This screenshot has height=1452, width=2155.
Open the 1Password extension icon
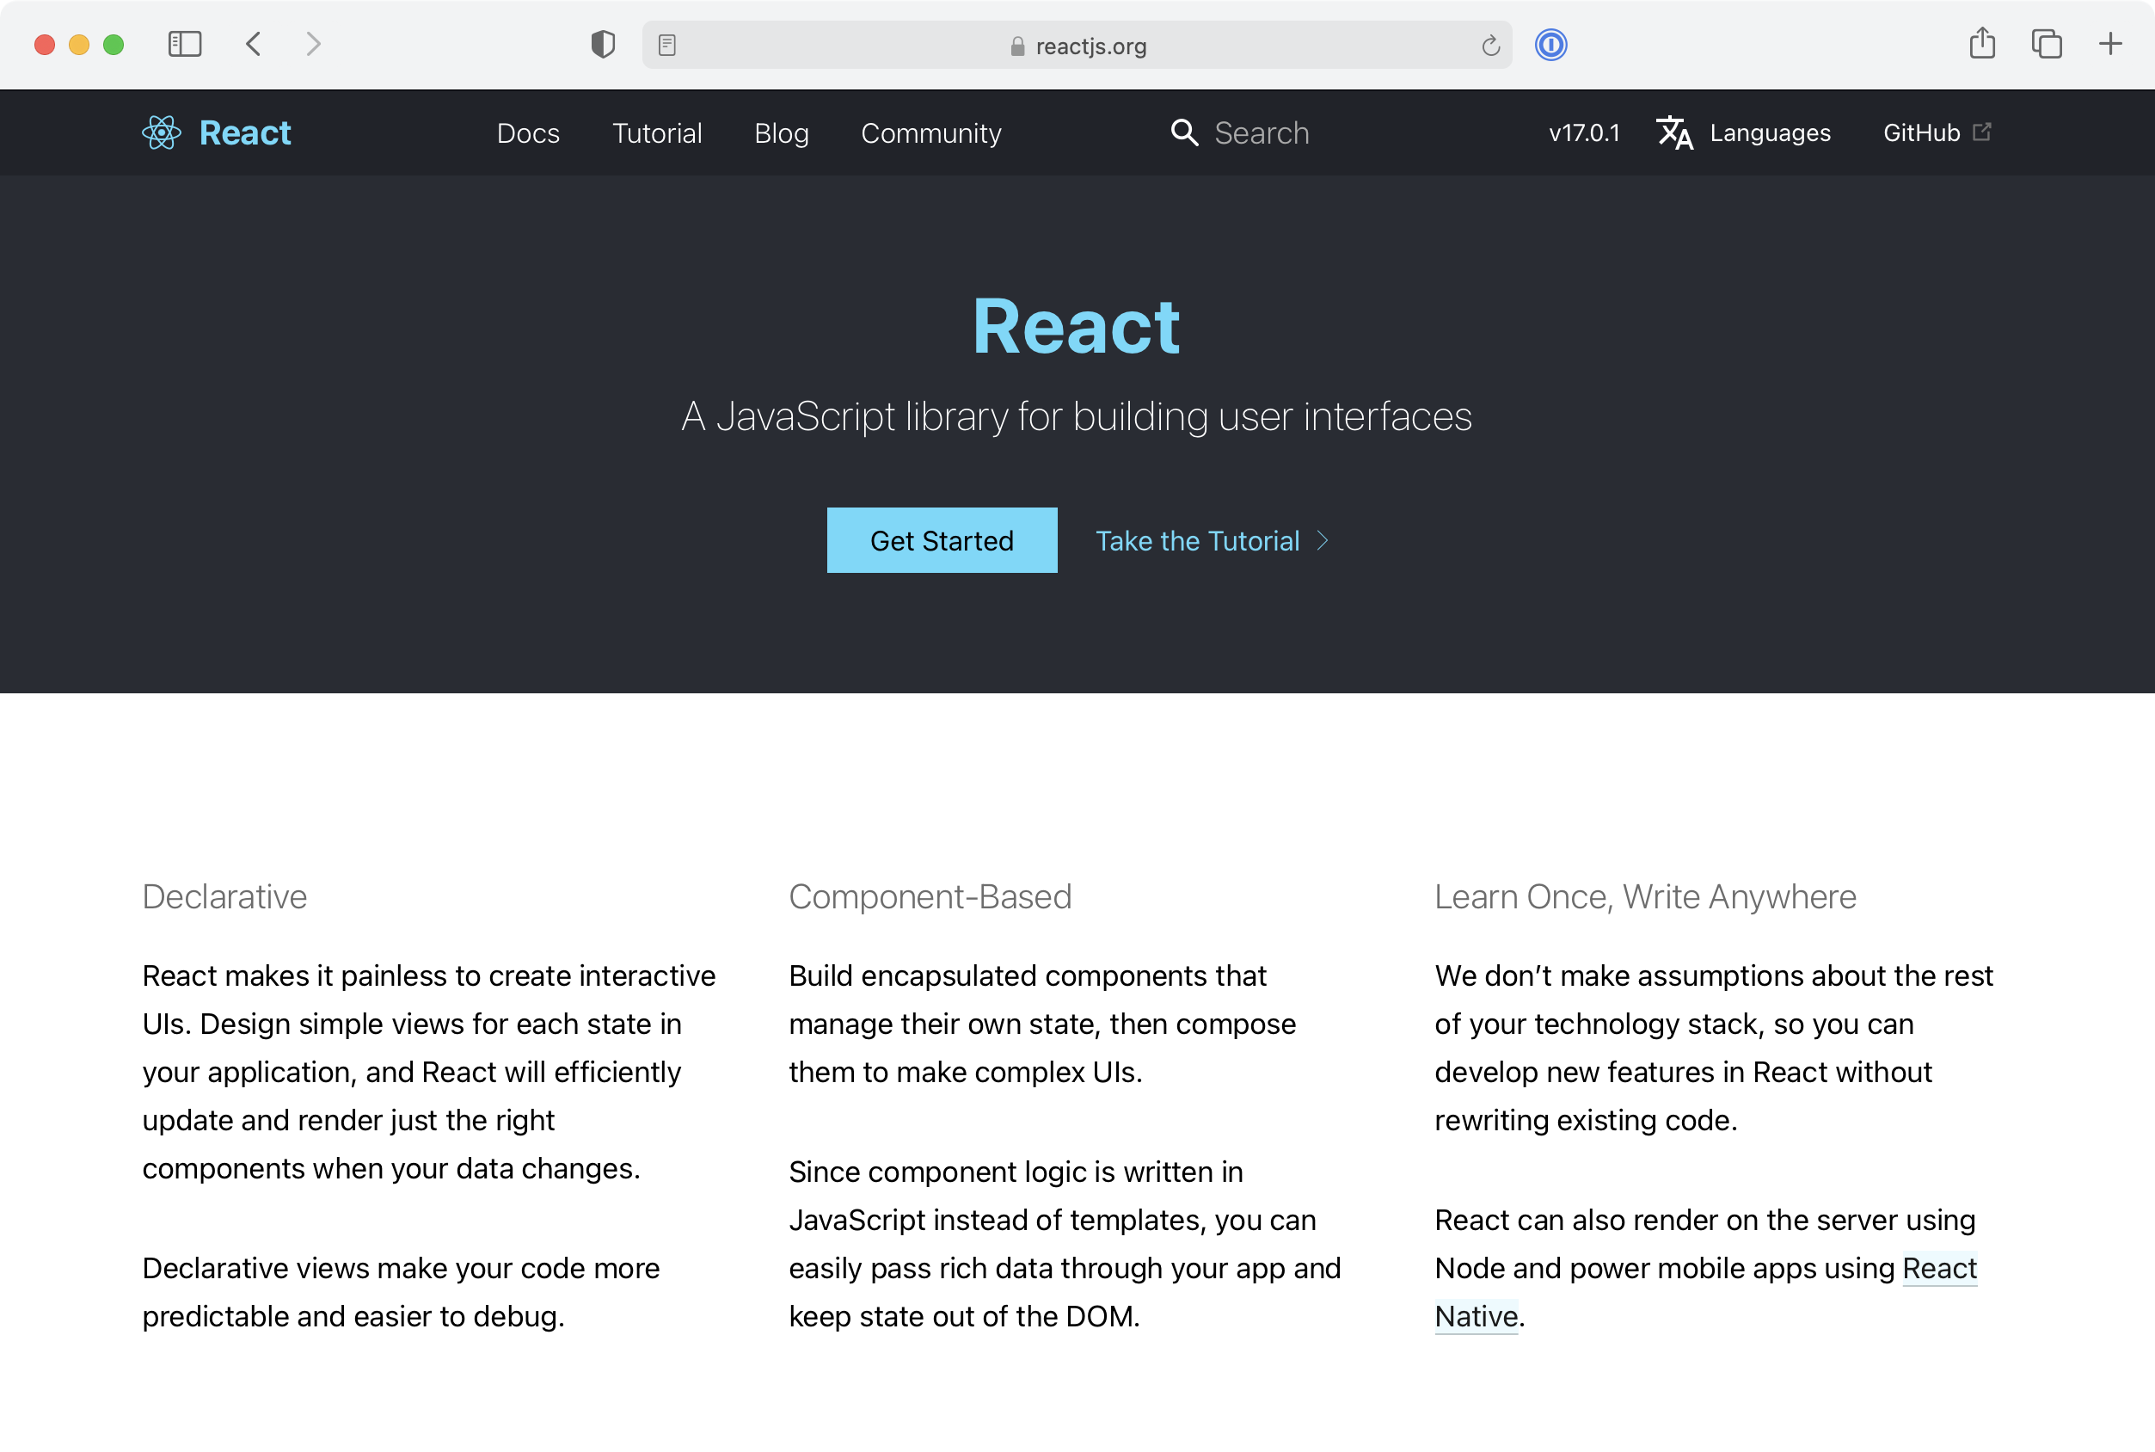click(1550, 45)
